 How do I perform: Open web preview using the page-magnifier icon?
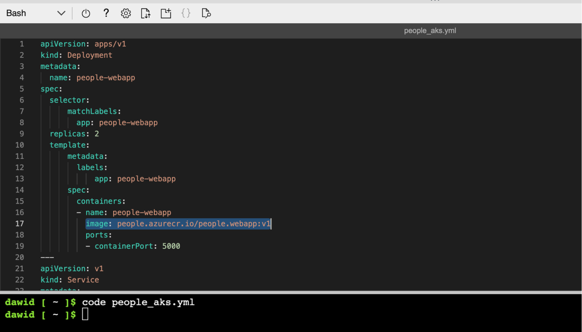pos(206,13)
